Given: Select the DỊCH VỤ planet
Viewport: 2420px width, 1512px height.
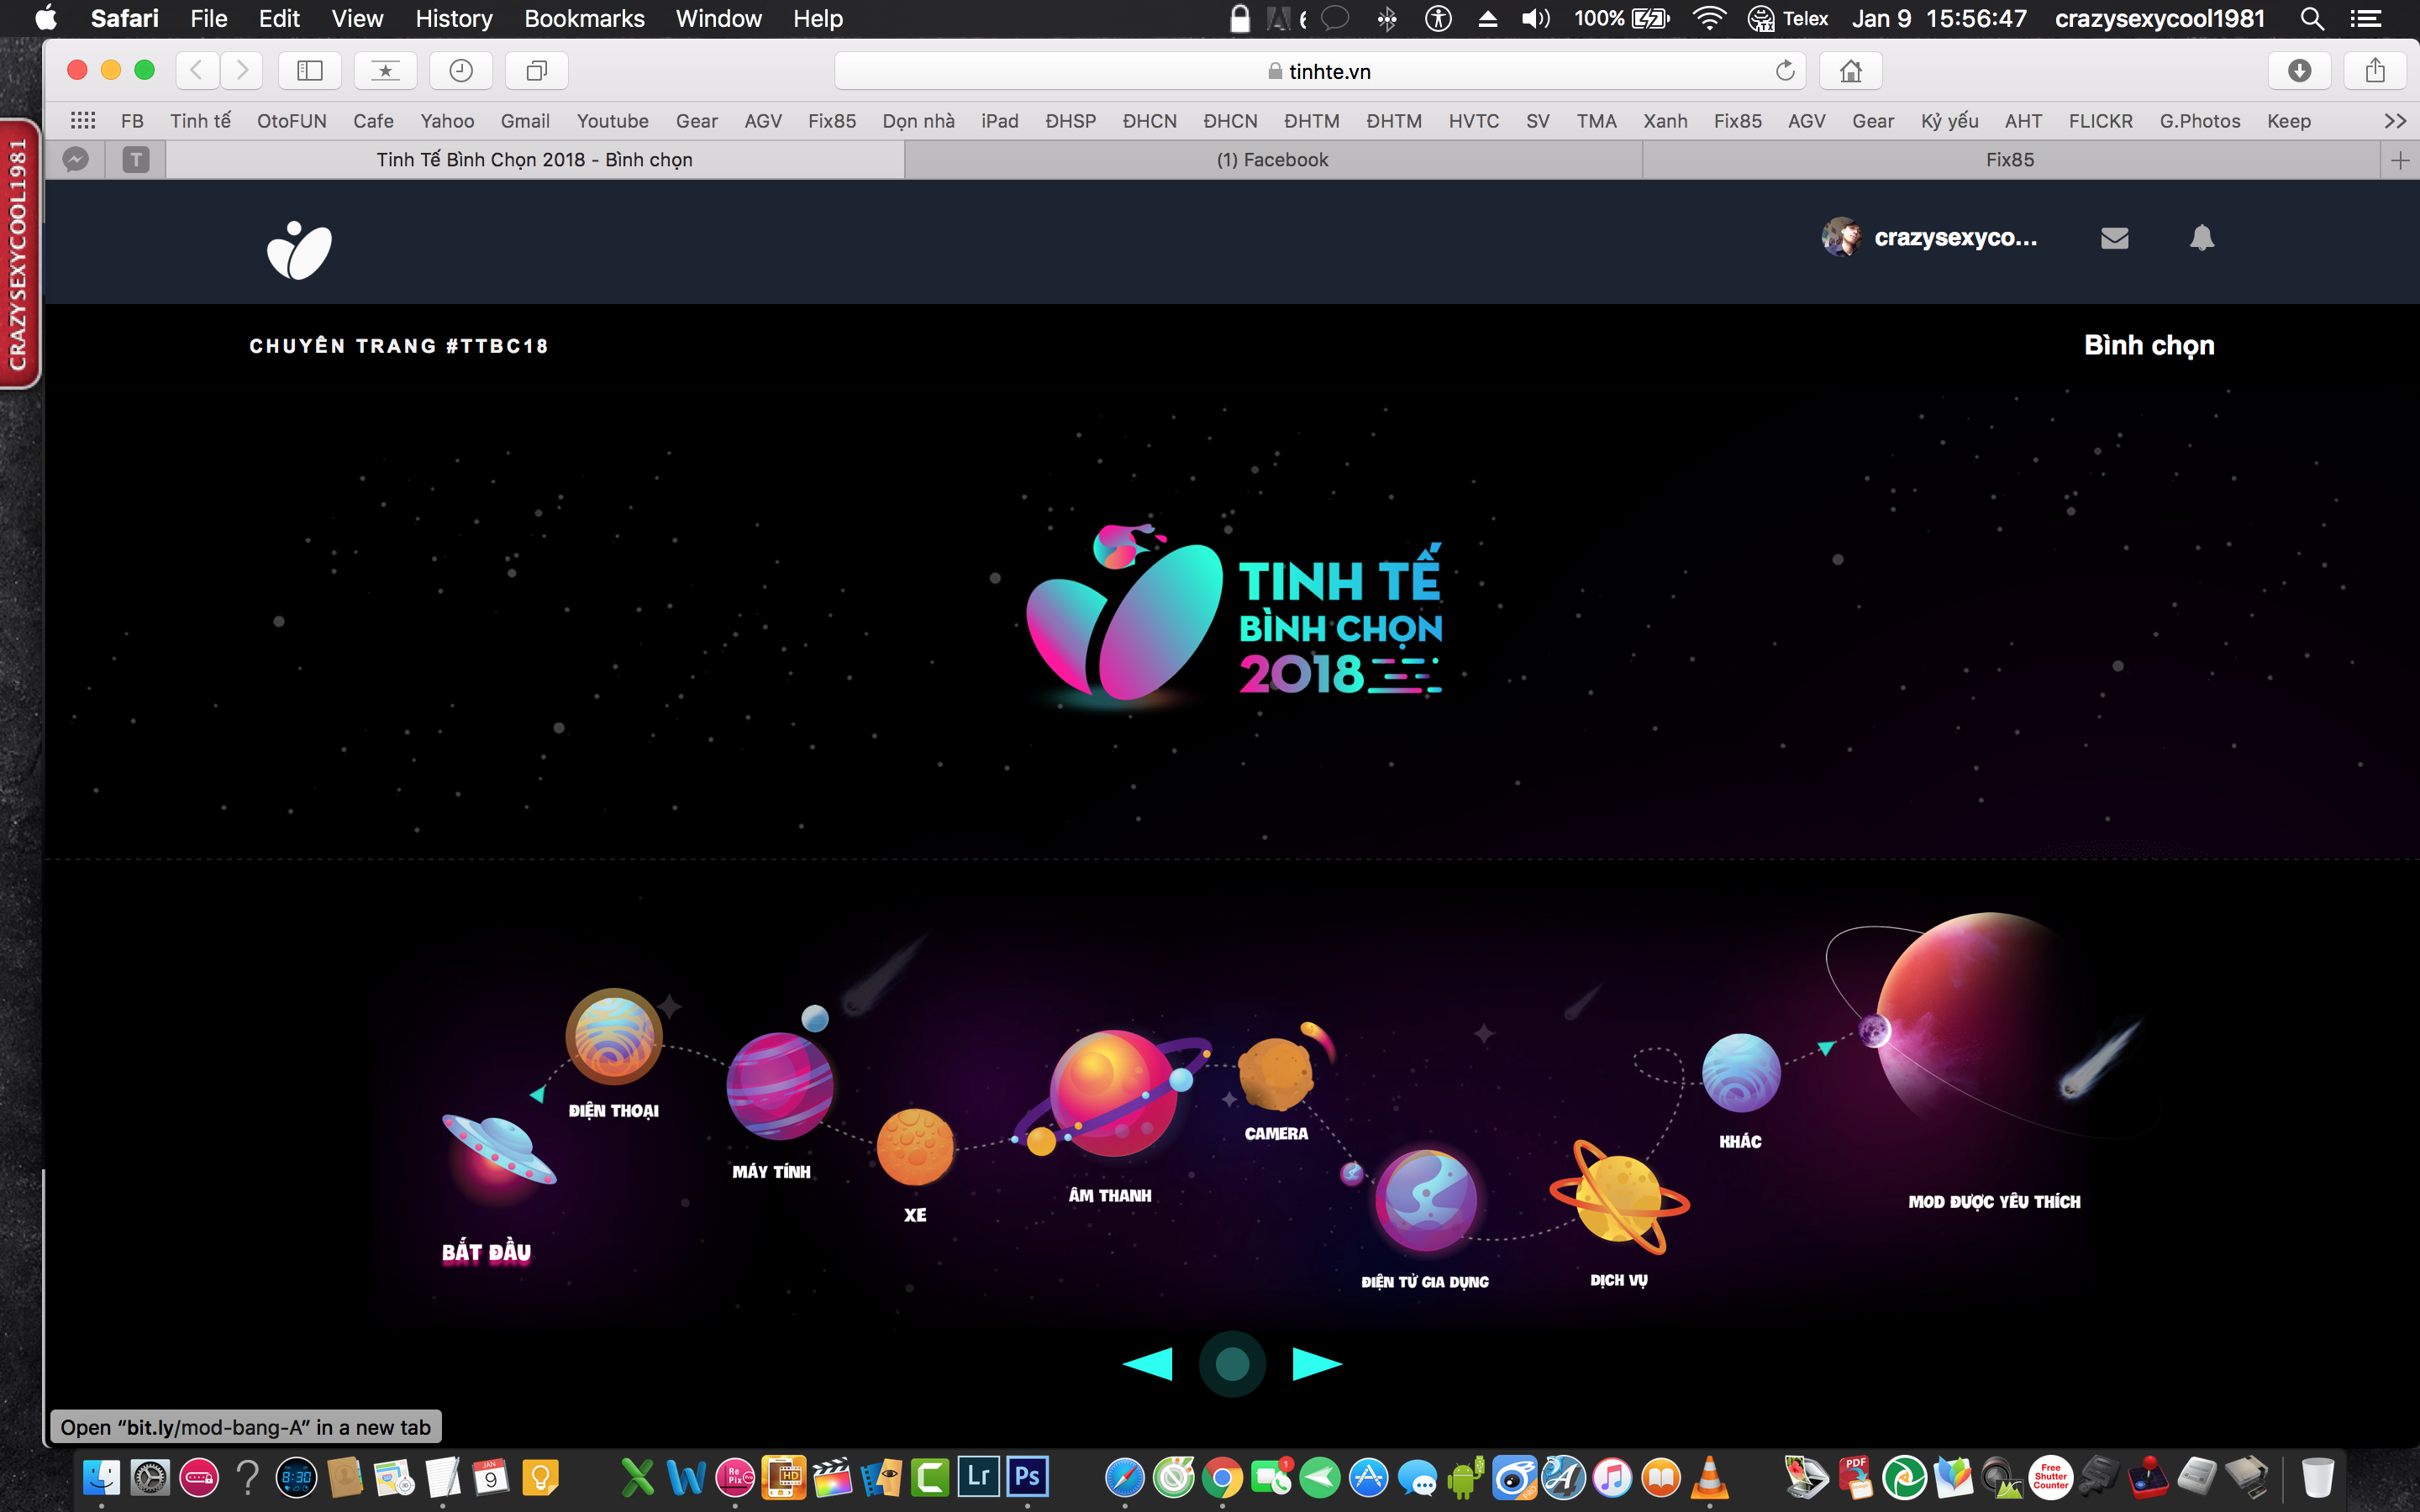Looking at the screenshot, I should pyautogui.click(x=1619, y=1198).
